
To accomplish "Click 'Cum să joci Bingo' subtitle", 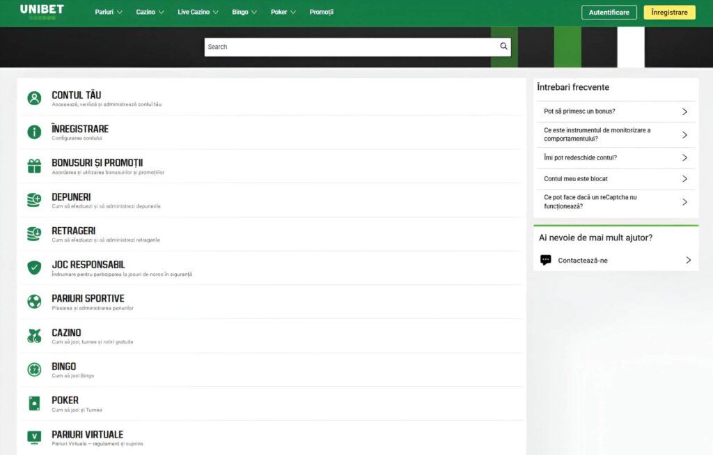I will coord(72,376).
